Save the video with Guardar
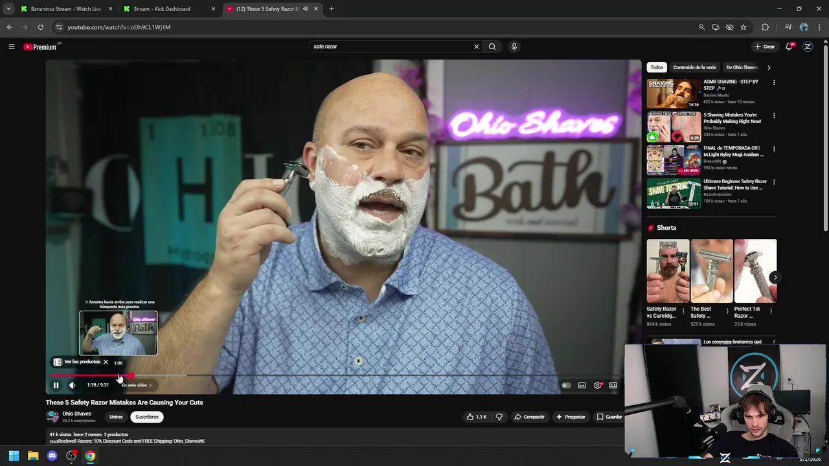This screenshot has height=466, width=829. point(609,417)
